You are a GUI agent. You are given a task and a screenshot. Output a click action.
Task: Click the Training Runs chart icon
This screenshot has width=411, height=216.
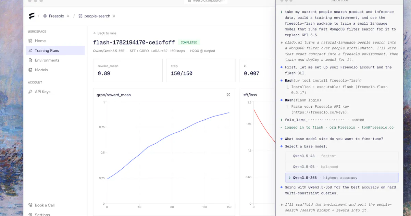pyautogui.click(x=30, y=50)
